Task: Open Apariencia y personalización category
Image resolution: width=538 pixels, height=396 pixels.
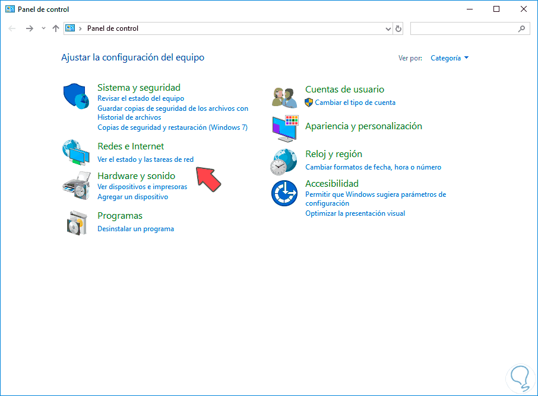Action: [363, 126]
